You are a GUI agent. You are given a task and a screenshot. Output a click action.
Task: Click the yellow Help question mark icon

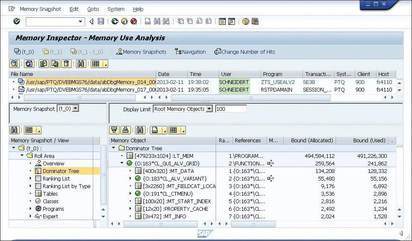246,21
